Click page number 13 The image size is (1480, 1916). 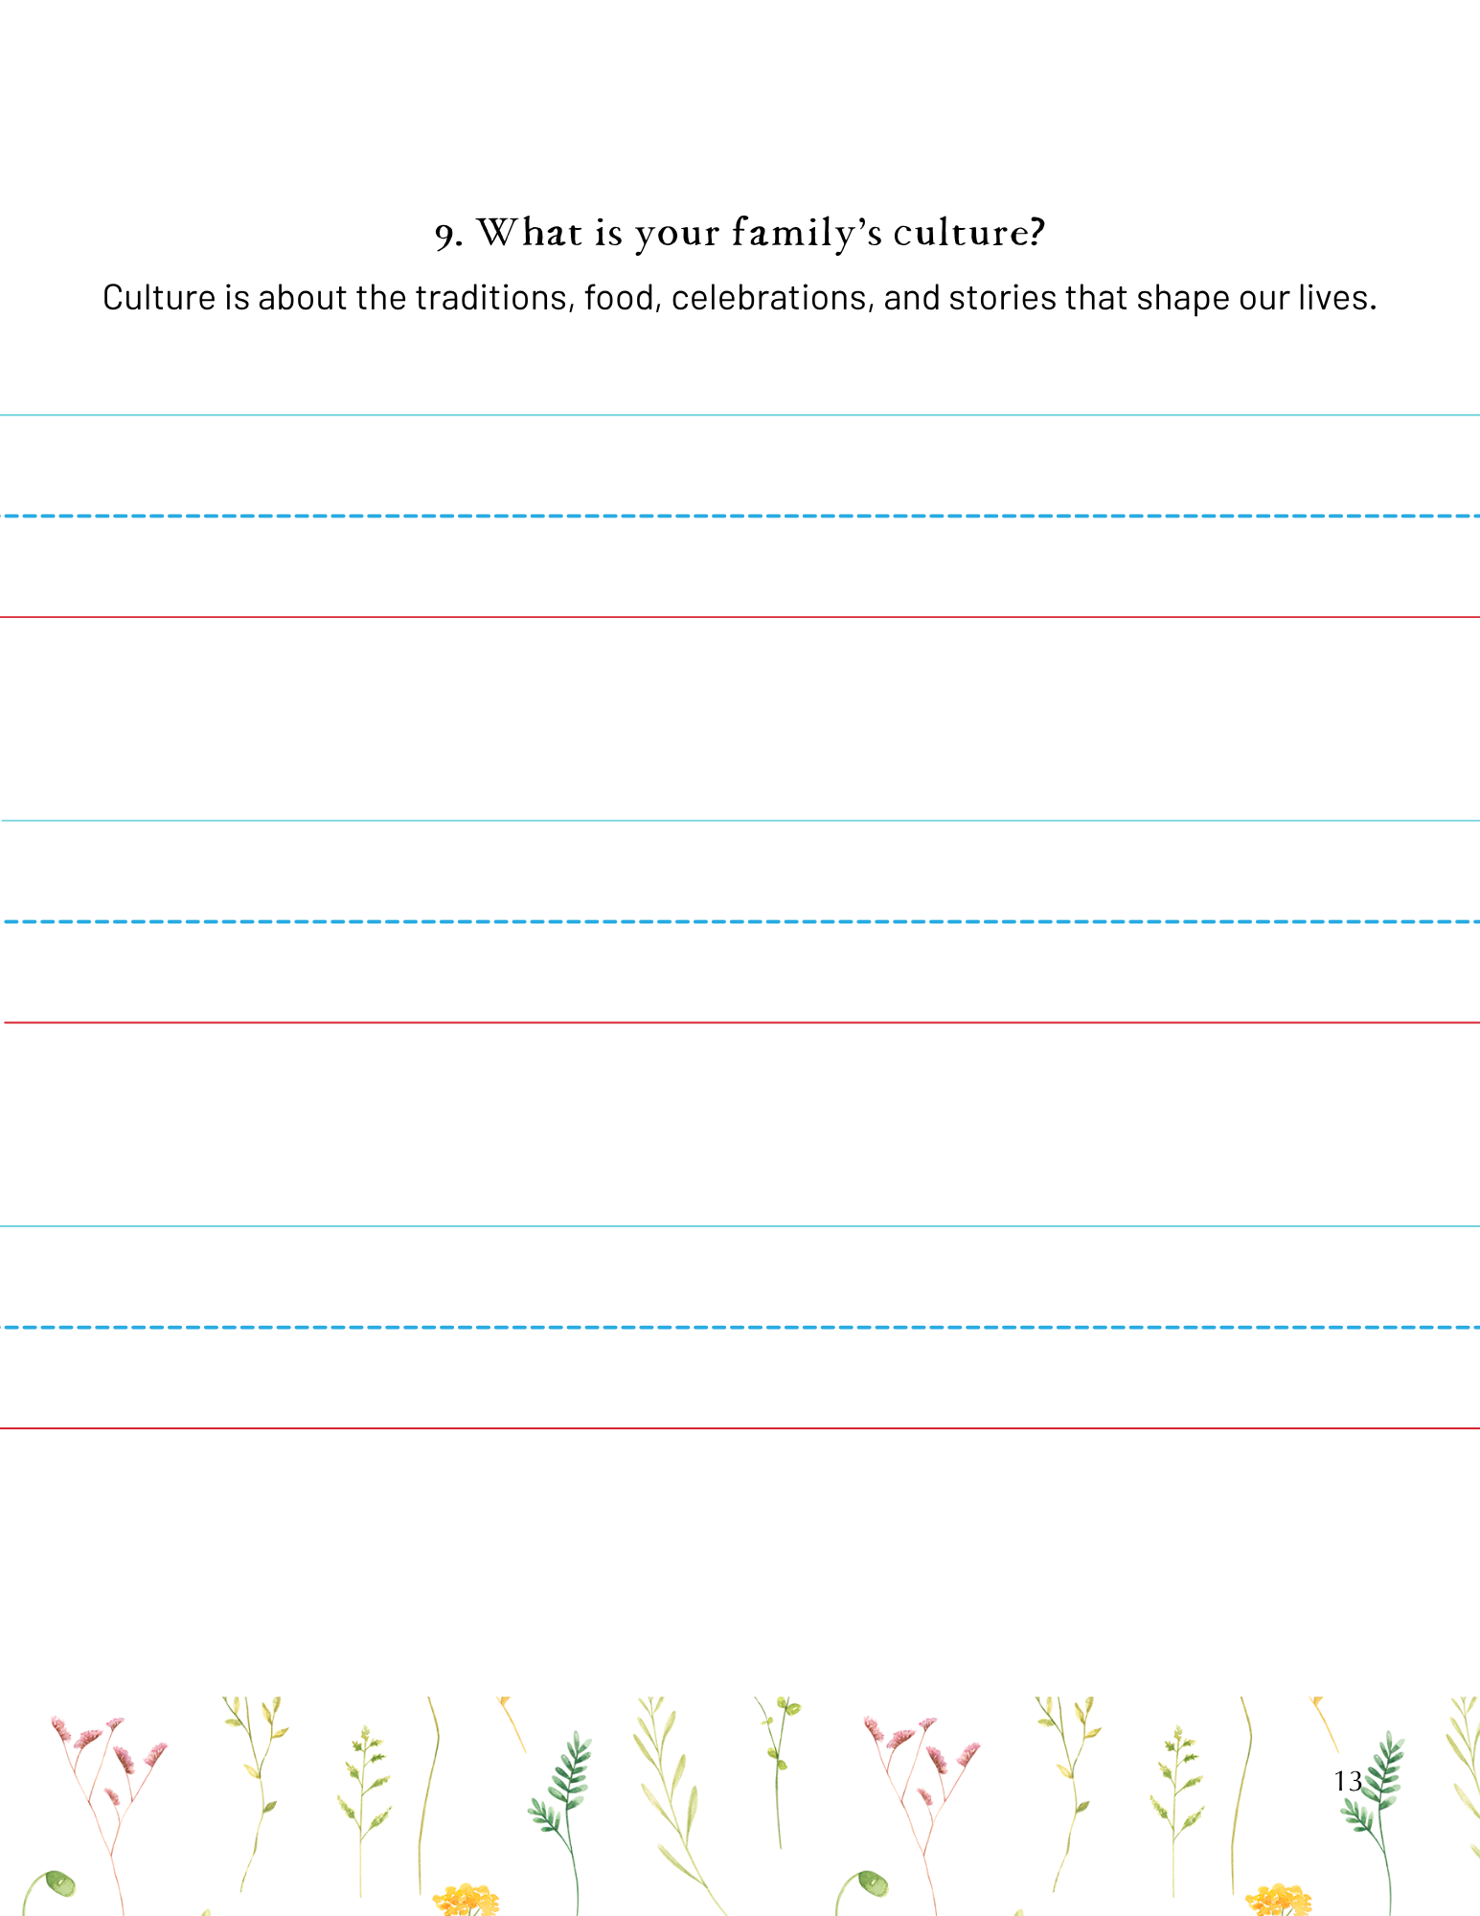tap(1348, 1781)
